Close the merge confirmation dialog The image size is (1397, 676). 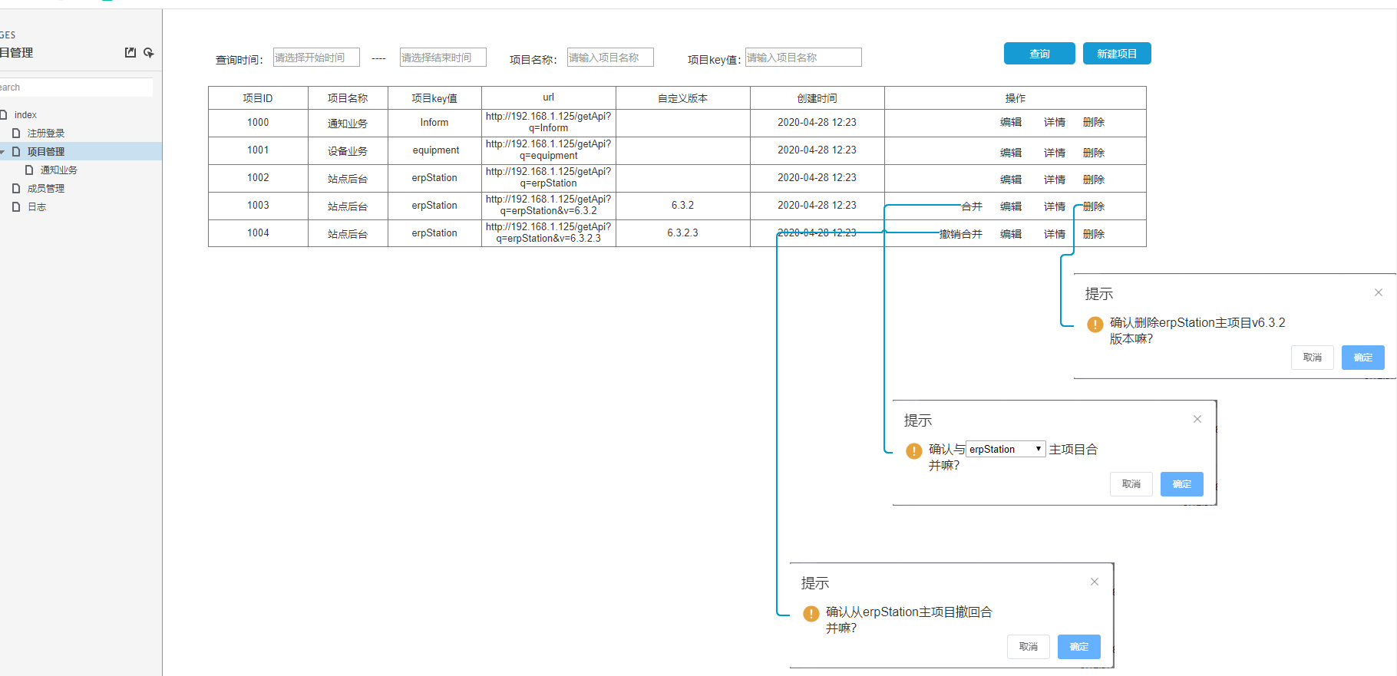click(x=1197, y=419)
